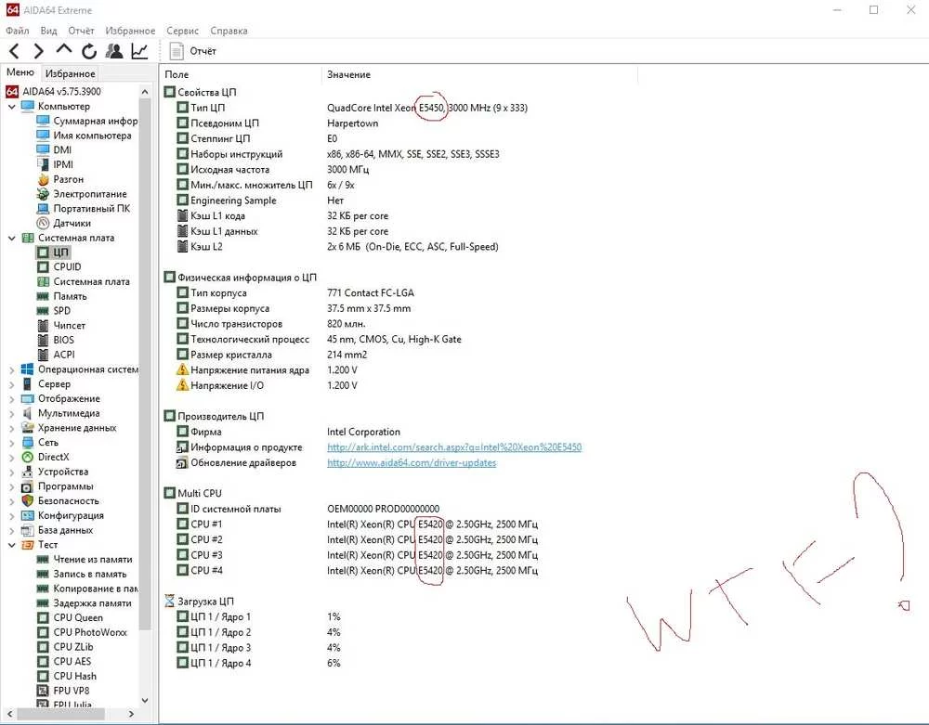This screenshot has width=929, height=725.
Task: Click the memory icon beside Память
Action: click(43, 296)
